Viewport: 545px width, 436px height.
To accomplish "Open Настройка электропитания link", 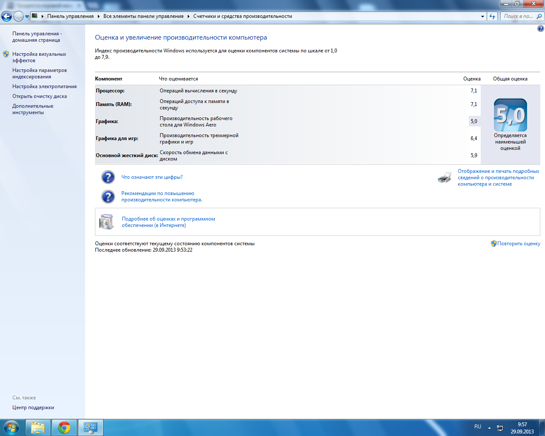I will 44,86.
